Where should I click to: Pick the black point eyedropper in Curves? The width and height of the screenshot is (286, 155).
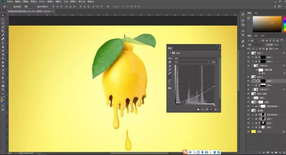pyautogui.click(x=170, y=66)
